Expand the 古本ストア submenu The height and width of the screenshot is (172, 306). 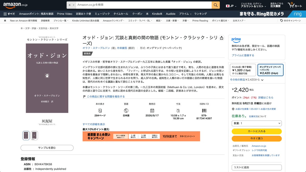coord(239,20)
